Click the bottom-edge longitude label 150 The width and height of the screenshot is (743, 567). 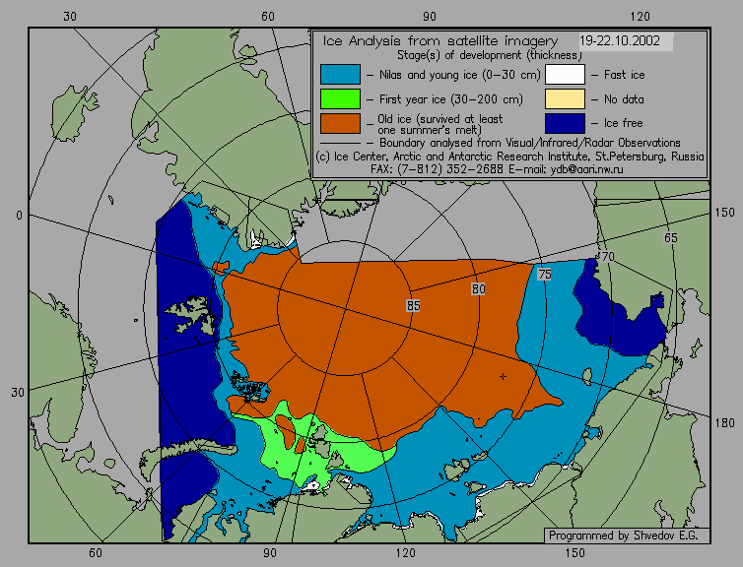coord(574,553)
